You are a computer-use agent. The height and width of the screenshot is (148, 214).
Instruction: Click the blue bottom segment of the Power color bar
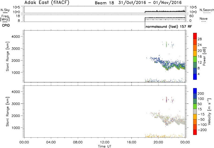pyautogui.click(x=195, y=77)
